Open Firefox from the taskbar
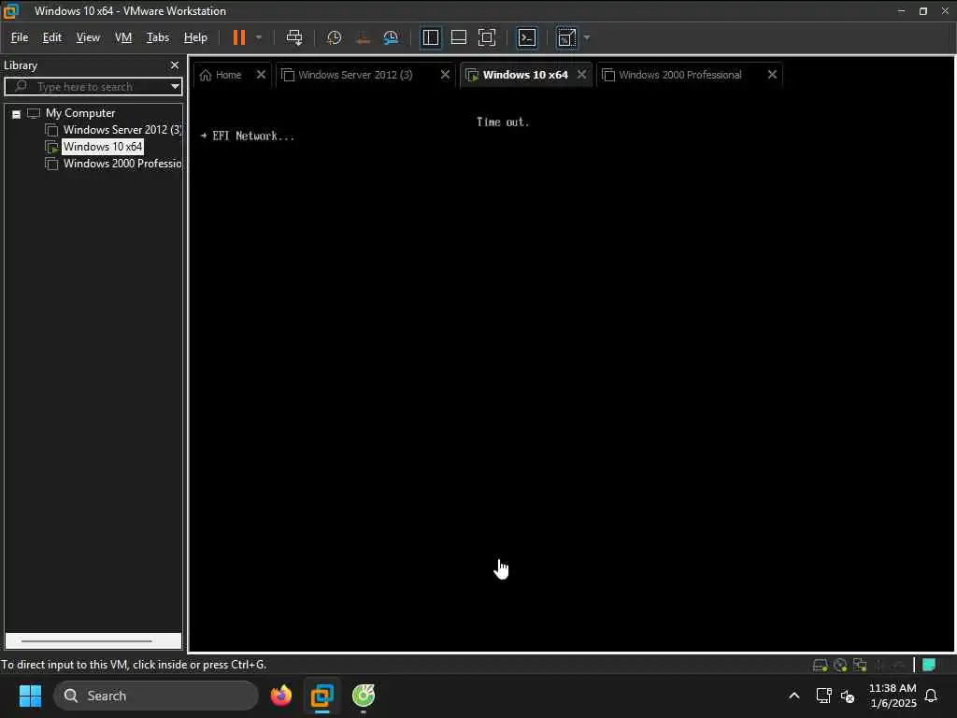This screenshot has height=718, width=957. point(280,696)
